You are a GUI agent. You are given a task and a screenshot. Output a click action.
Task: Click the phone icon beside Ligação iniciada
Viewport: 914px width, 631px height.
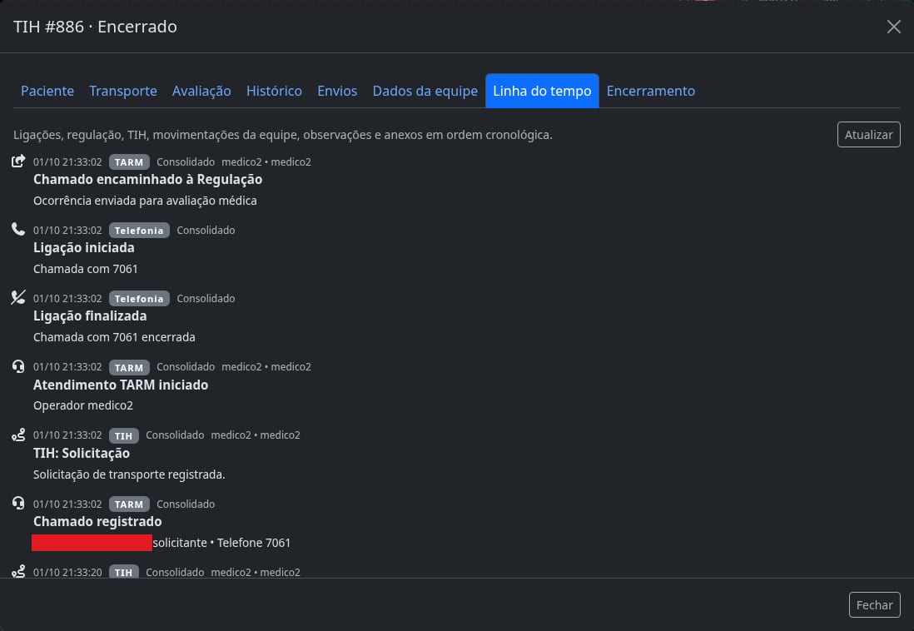18,229
